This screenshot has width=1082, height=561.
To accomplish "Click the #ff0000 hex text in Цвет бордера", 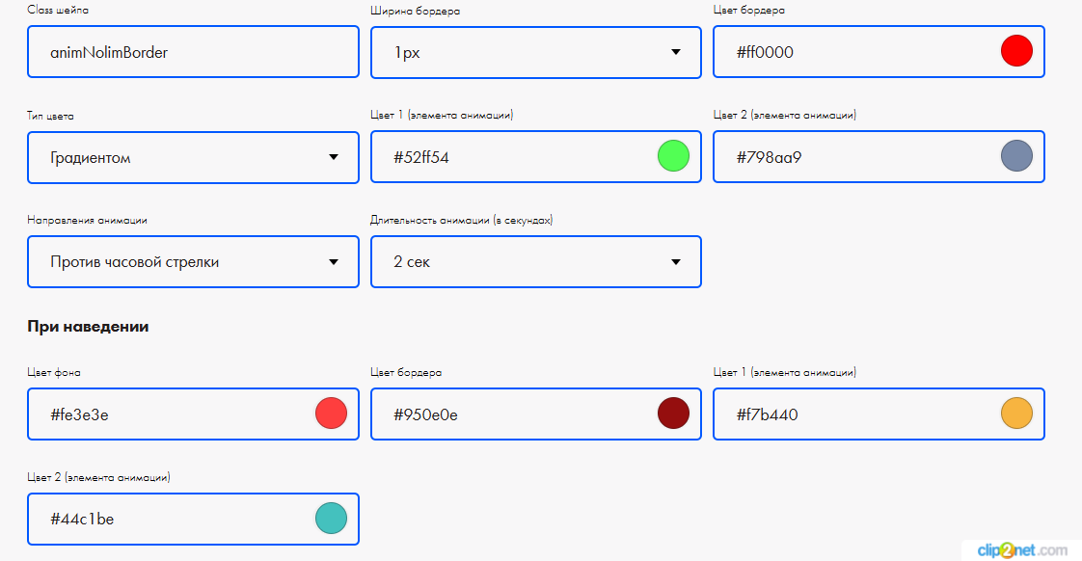I will 765,52.
